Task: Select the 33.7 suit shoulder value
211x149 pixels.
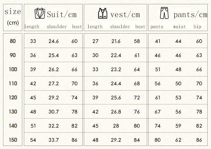Action: (x=53, y=140)
